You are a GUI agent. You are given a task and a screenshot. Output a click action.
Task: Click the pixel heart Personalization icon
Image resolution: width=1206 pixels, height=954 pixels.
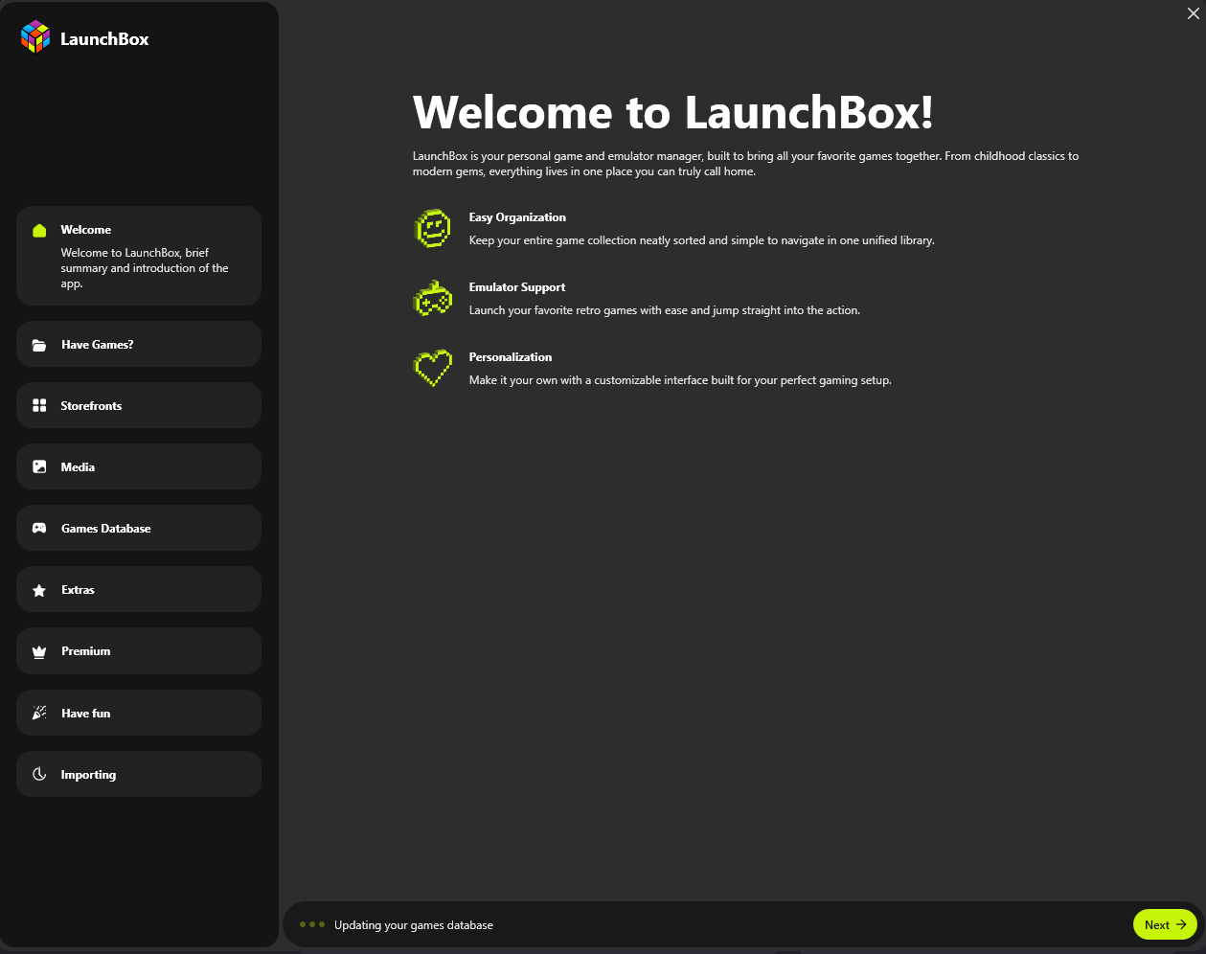coord(432,369)
